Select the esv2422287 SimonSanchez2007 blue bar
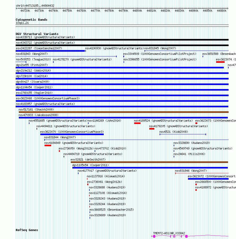Screen dimensions: 236x239 click(50, 51)
